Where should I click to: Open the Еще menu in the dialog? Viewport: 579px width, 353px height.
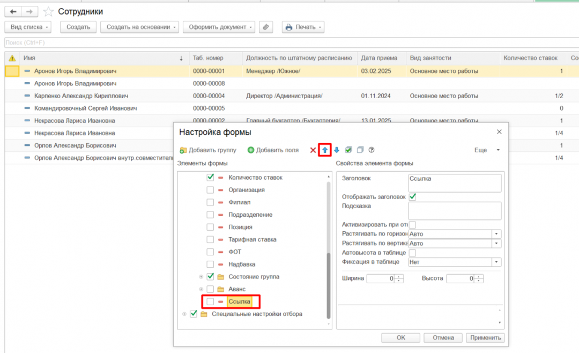tap(487, 150)
